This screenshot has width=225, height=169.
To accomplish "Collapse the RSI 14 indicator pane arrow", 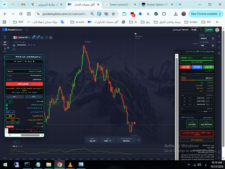I will click(x=11, y=146).
